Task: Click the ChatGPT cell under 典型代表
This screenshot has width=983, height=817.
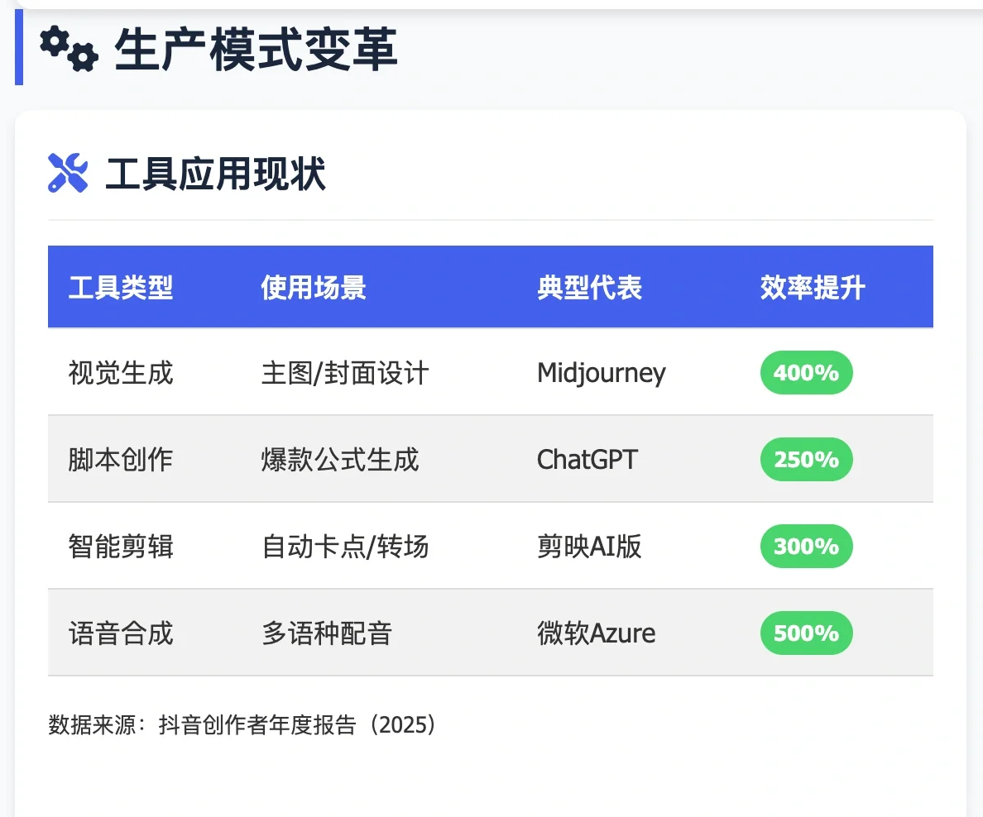Action: coord(588,460)
